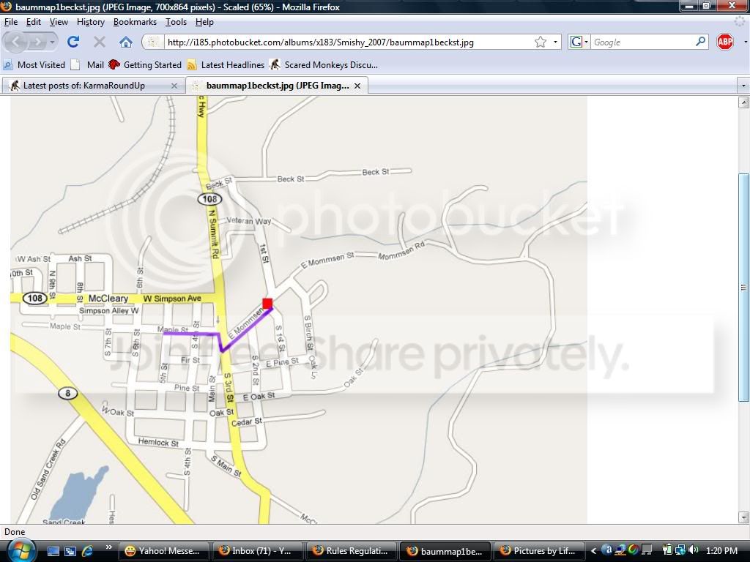Switch to Yahoo! Messenger taskbar button
Screen dimensions: 750x562
click(x=164, y=550)
